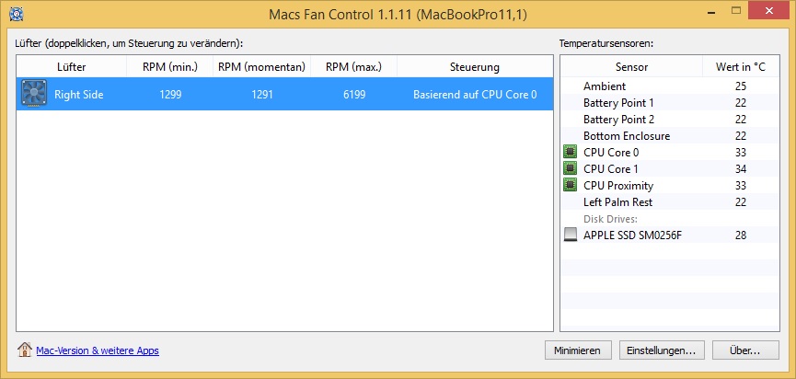This screenshot has width=796, height=379.
Task: Select the Battery Point 2 sensor
Action: (x=618, y=120)
